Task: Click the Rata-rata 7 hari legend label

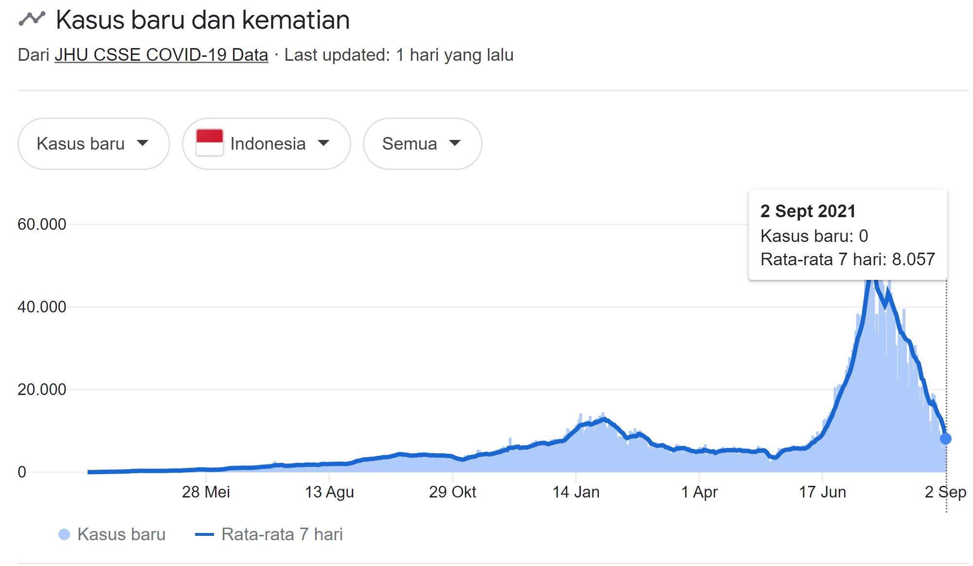Action: tap(282, 534)
